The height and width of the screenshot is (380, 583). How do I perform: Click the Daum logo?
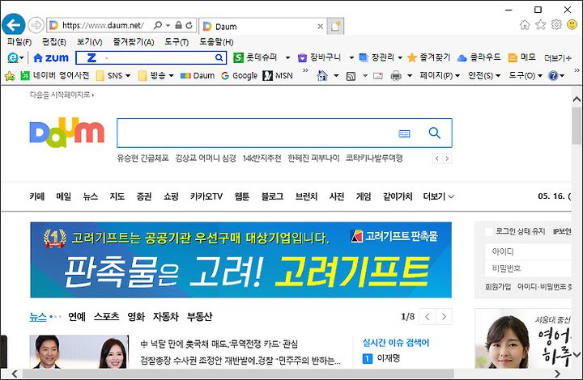[67, 133]
